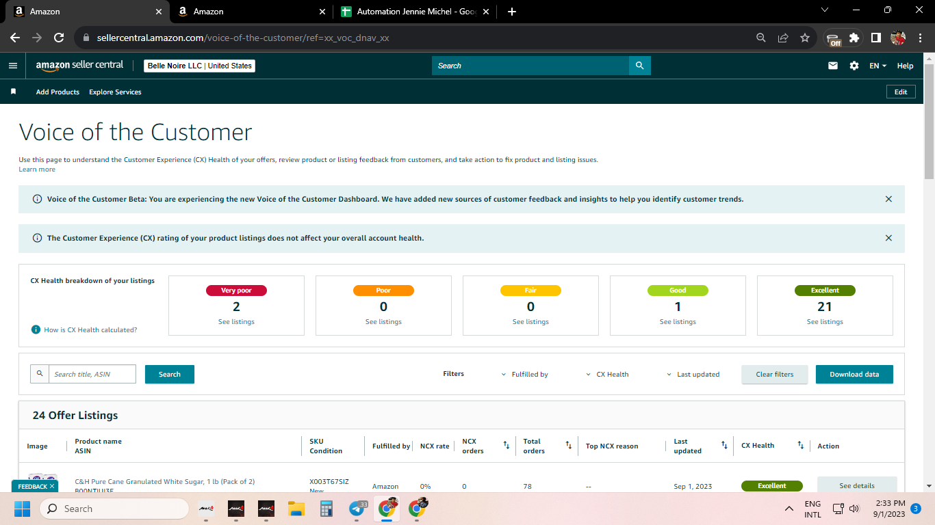Close the Feedback tab with its X

pos(52,486)
